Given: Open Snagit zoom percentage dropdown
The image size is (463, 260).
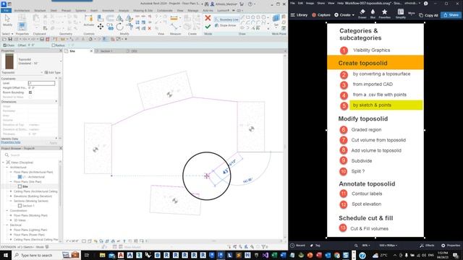Looking at the screenshot, I should pyautogui.click(x=366, y=246).
